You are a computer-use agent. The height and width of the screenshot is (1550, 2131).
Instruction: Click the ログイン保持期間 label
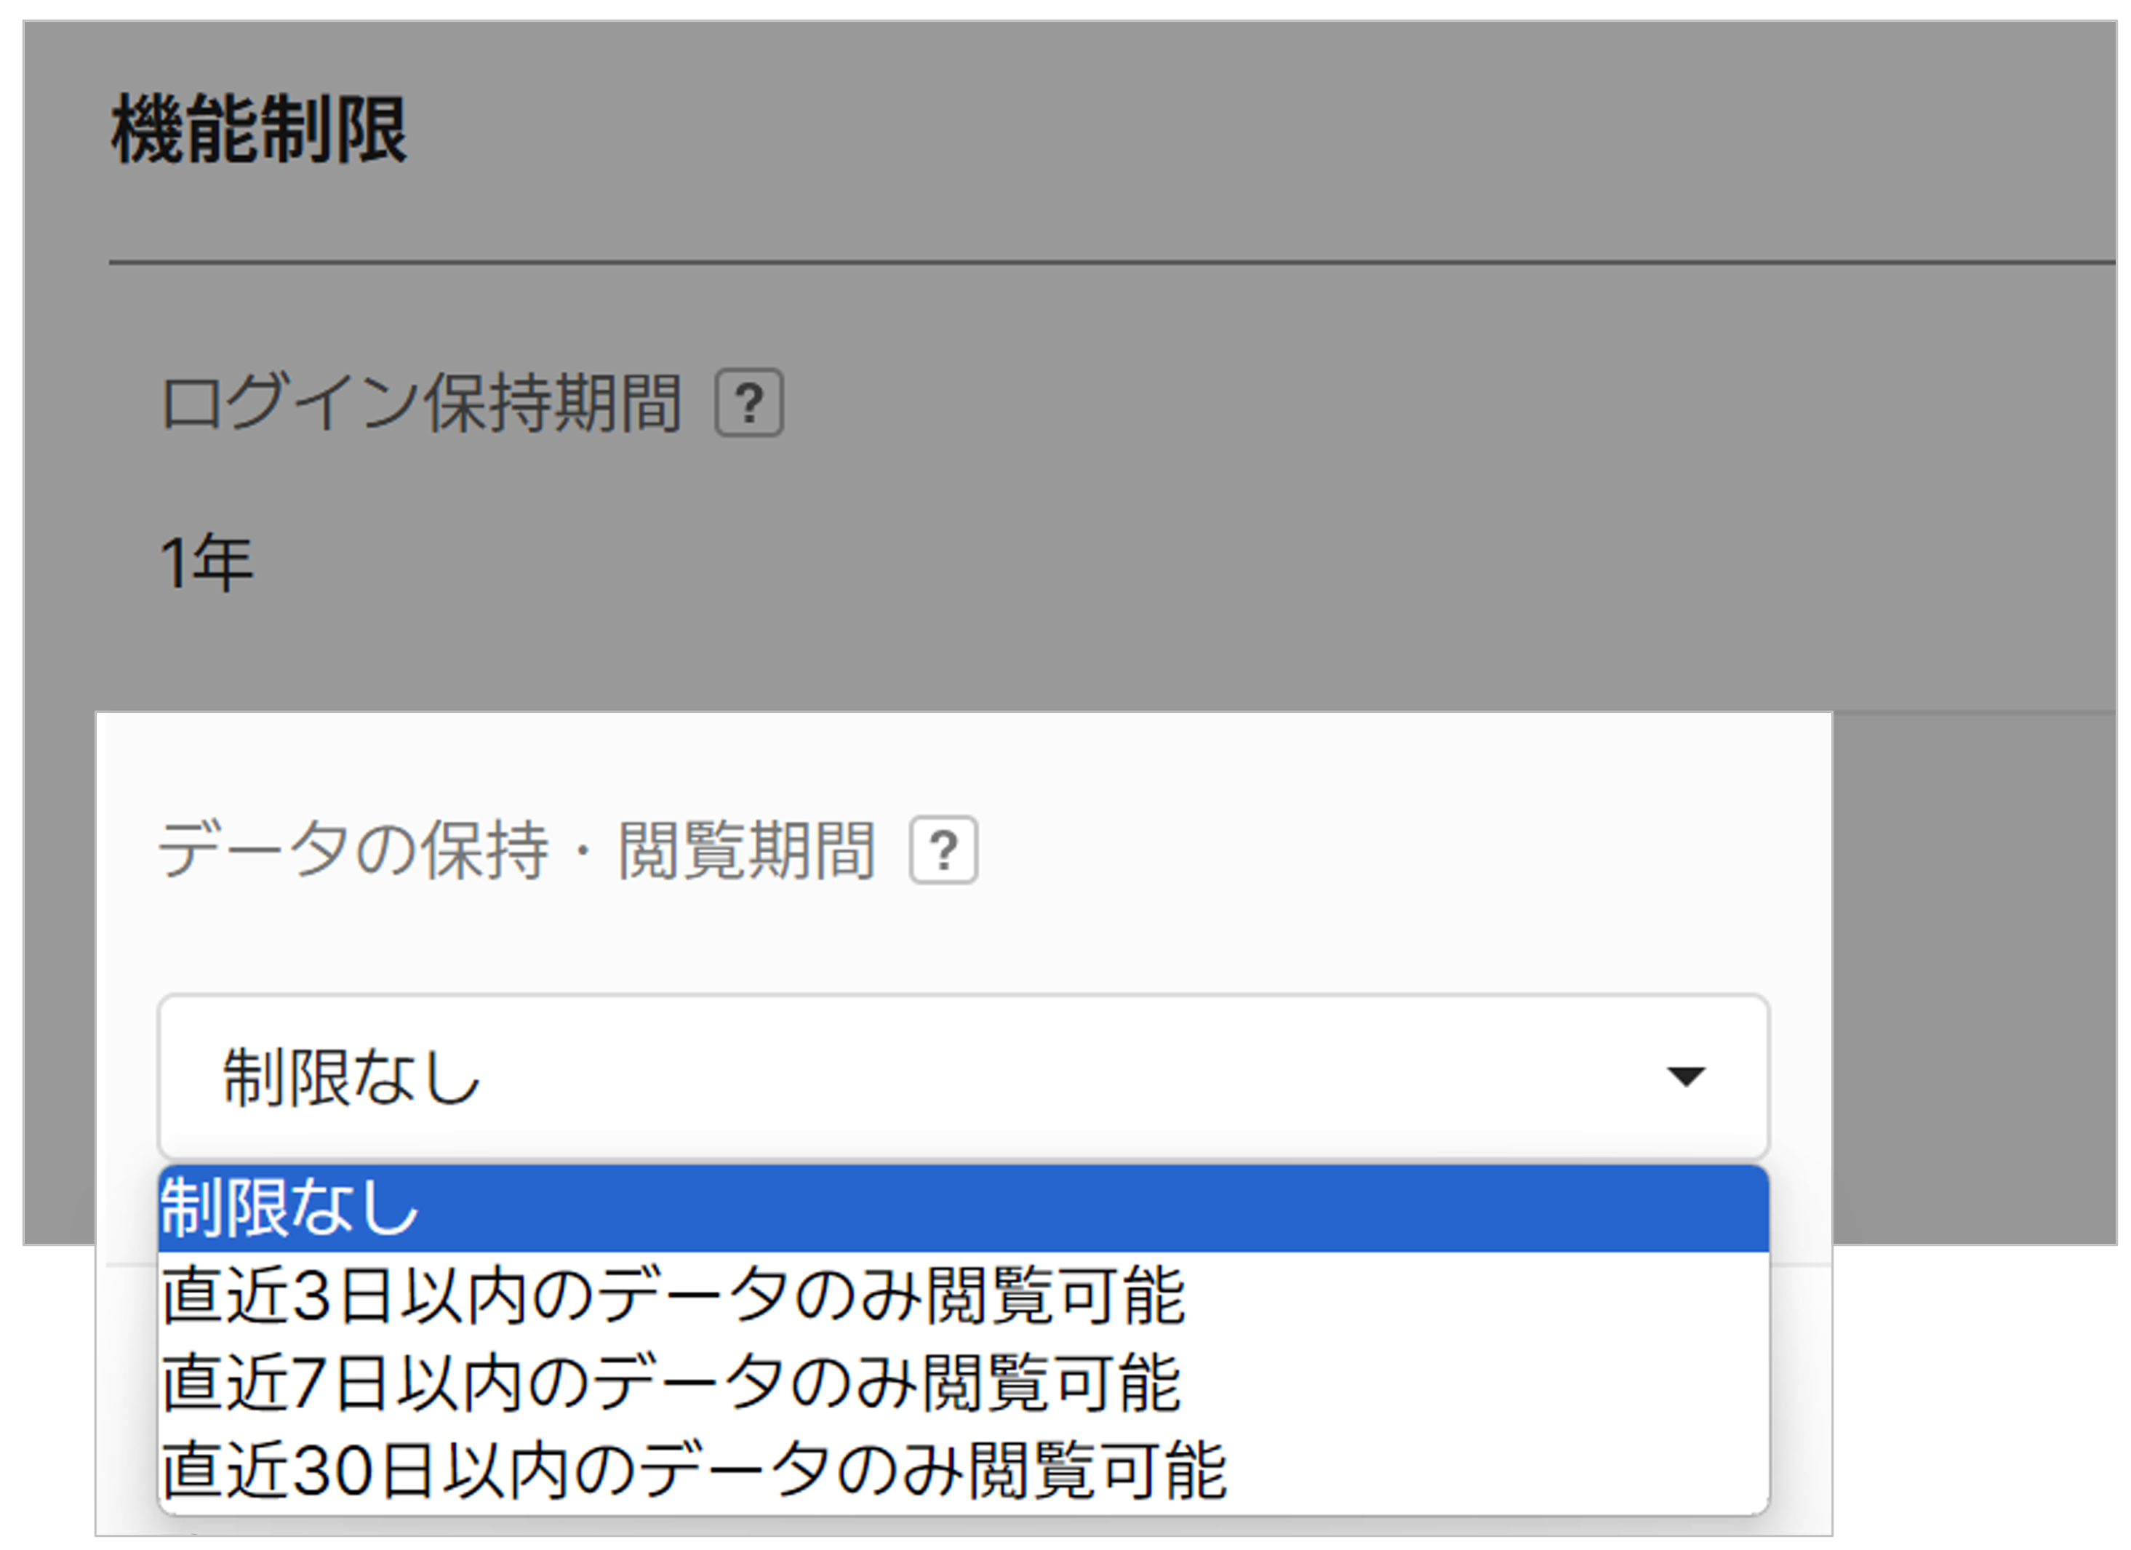pos(421,403)
